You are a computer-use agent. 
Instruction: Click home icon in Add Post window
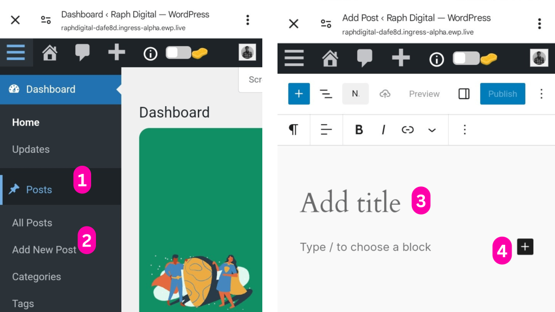[330, 58]
